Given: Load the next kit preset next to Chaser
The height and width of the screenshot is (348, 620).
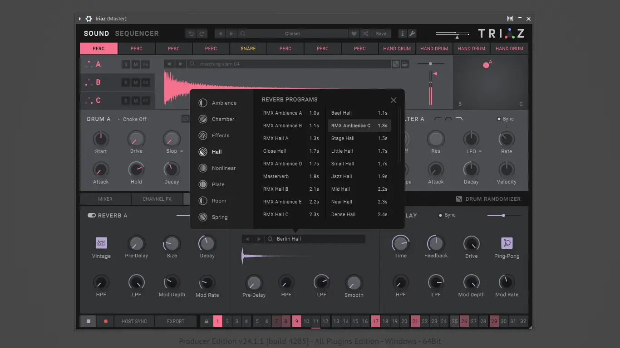Looking at the screenshot, I should tap(231, 34).
